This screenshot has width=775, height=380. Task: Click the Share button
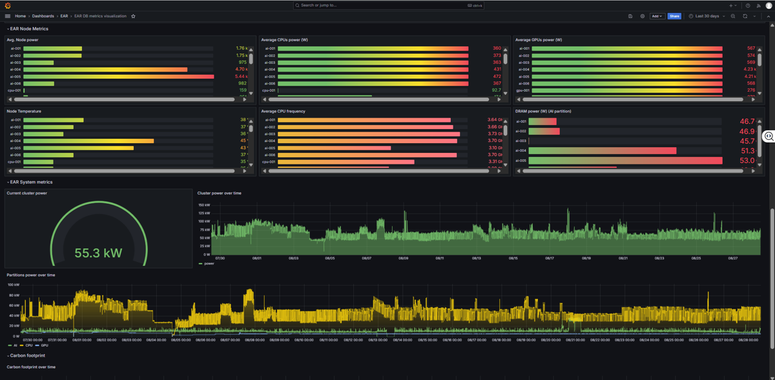coord(674,16)
